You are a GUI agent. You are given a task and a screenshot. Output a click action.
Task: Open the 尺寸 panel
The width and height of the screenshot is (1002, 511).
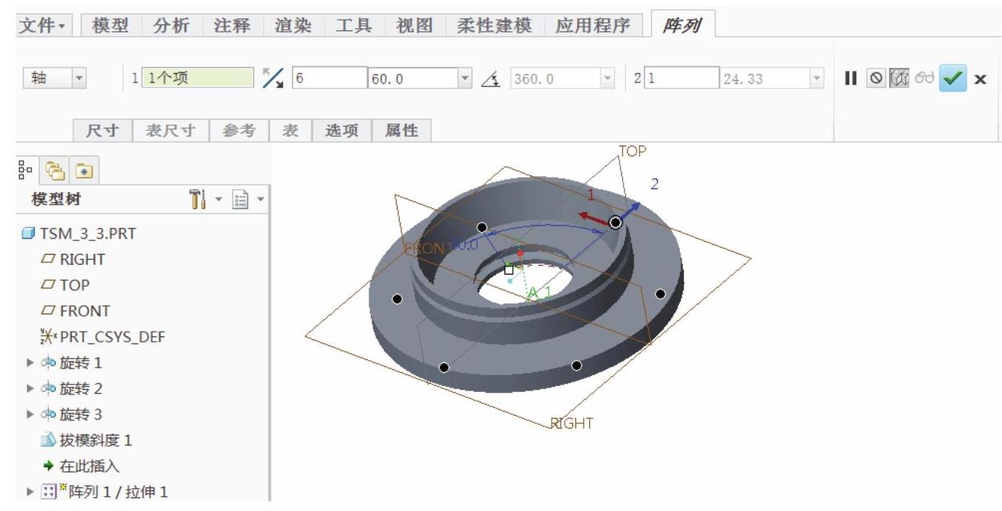(101, 130)
